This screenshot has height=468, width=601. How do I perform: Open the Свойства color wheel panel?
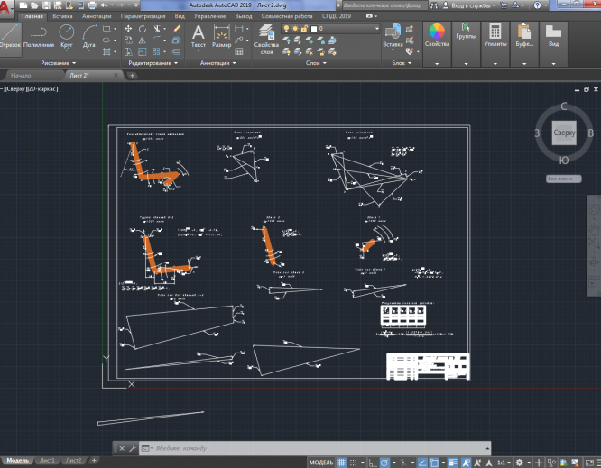(437, 36)
